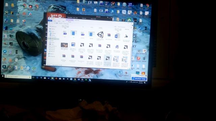The height and width of the screenshot is (121, 216).
Task: Go back using the Explorer back arrow
Action: pos(49,23)
